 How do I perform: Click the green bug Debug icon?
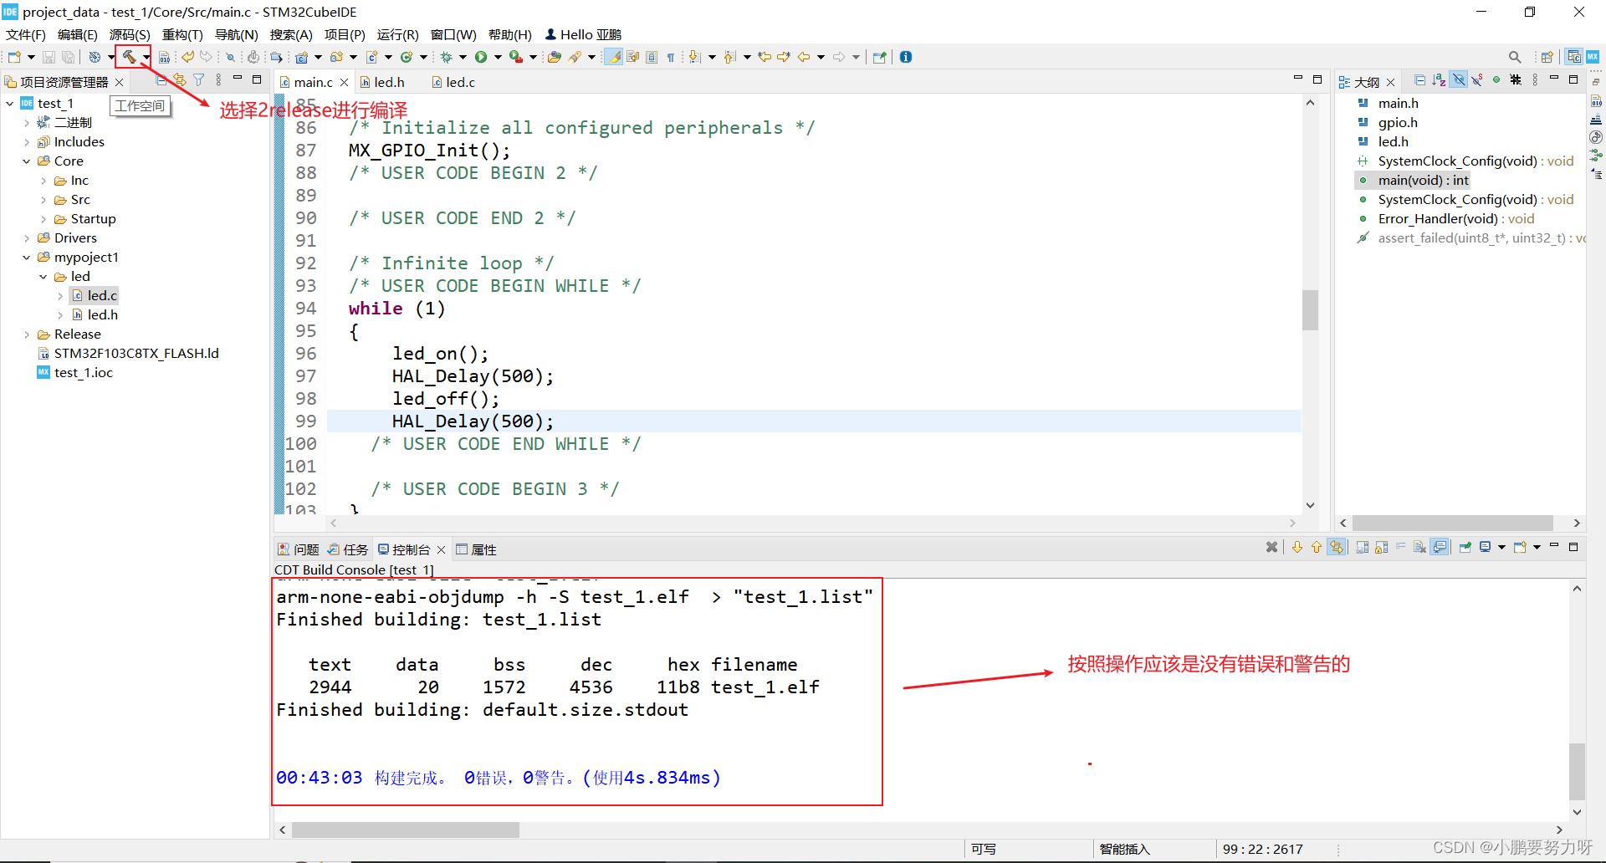tap(447, 57)
